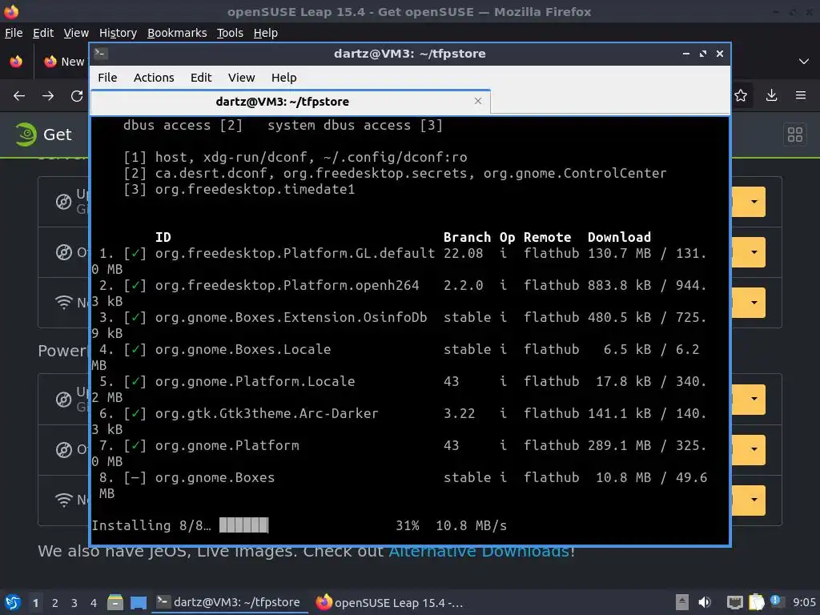Maximize the terminal window
Screen dimensions: 820x615
703,54
